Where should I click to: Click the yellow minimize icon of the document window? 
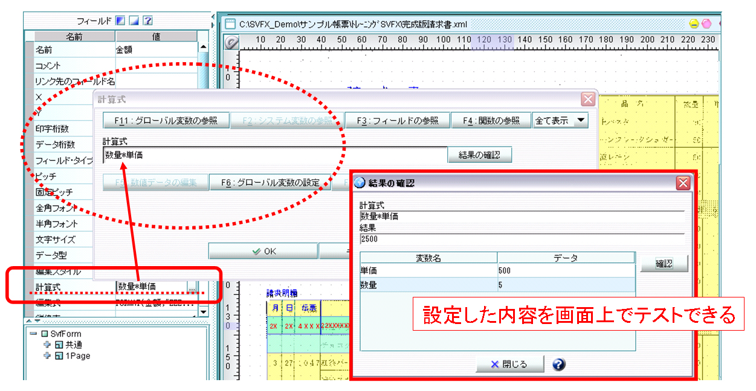pos(694,24)
